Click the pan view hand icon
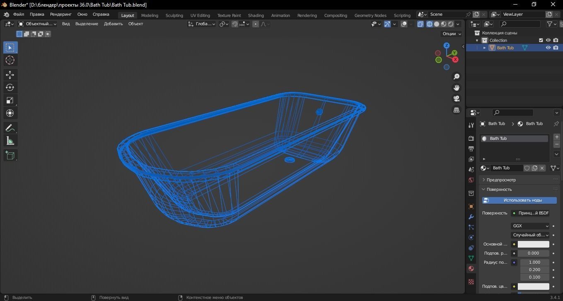Screen dimensions: 563x301 (457, 88)
